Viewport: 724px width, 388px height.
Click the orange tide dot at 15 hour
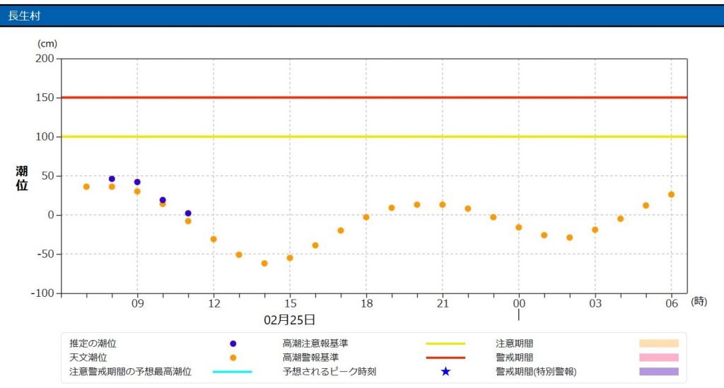coord(290,258)
